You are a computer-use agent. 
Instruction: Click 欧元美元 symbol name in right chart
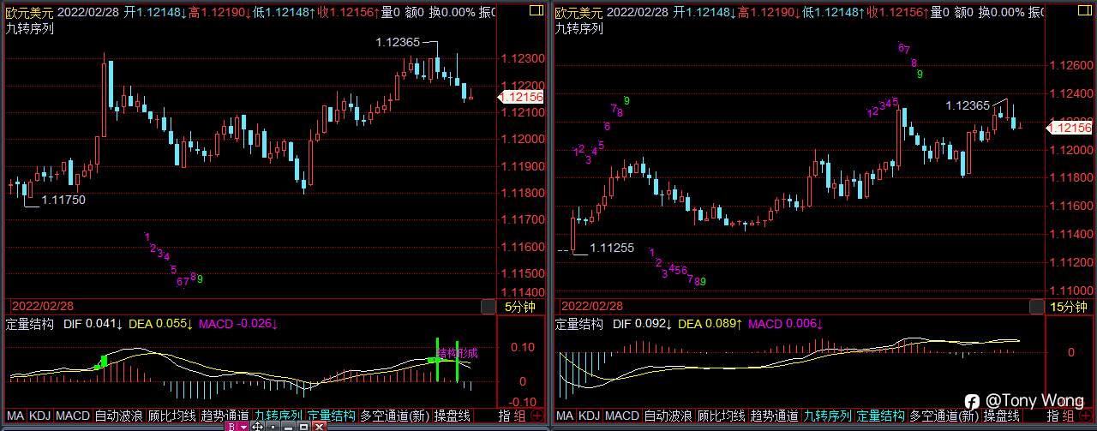[578, 12]
